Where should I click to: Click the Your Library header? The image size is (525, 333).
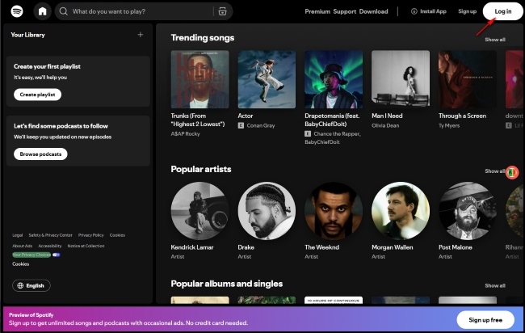point(27,35)
